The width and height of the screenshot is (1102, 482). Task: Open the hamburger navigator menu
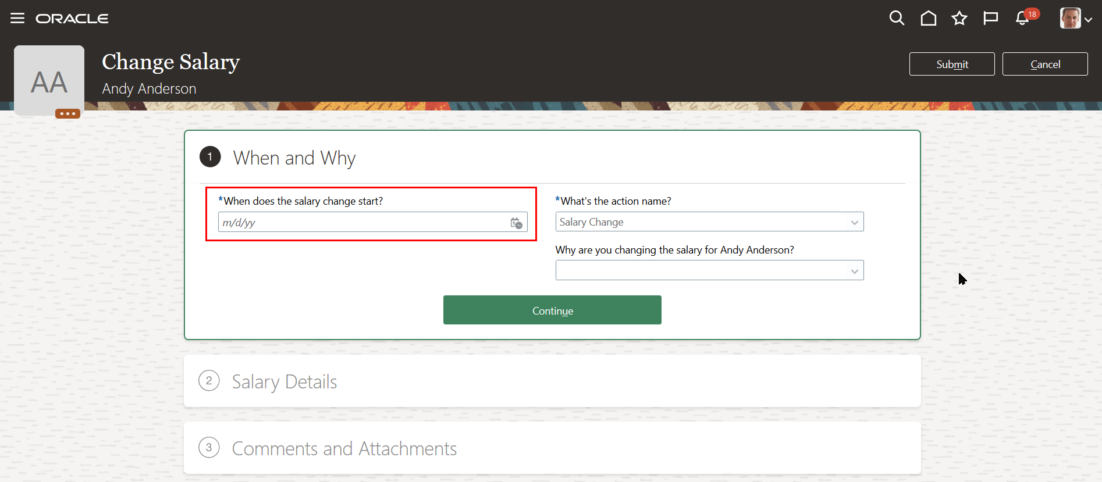pos(17,18)
